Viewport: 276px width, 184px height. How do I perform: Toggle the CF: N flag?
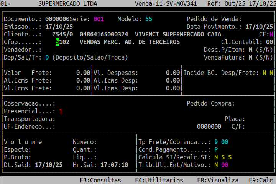click(271, 34)
